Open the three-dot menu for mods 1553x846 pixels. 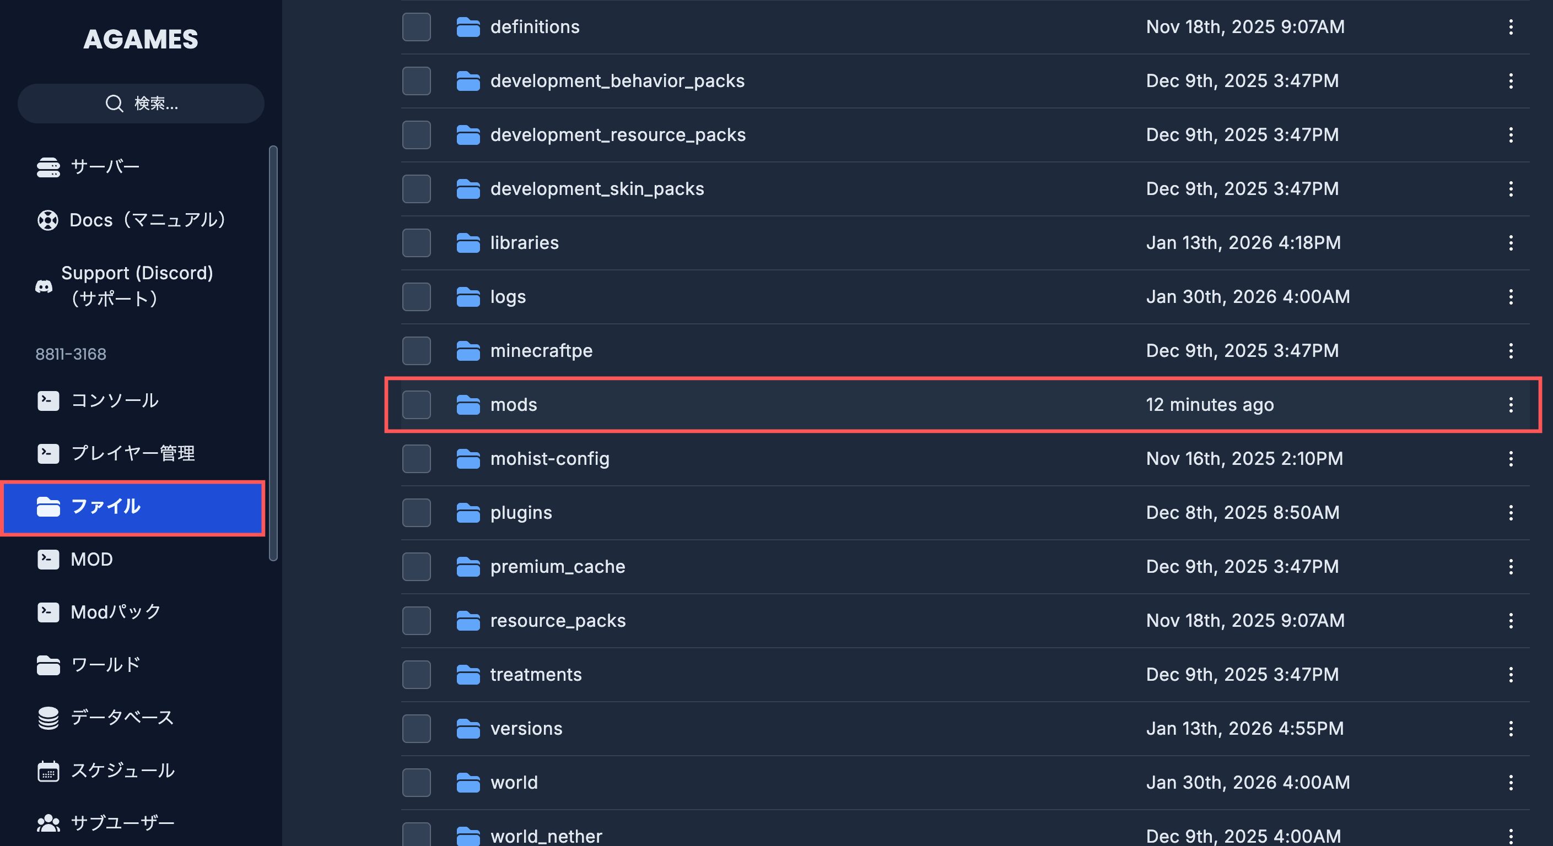click(x=1510, y=405)
